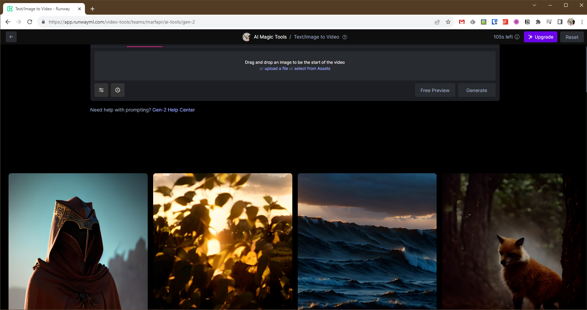
Task: Go back to the previous browser page
Action: point(8,22)
